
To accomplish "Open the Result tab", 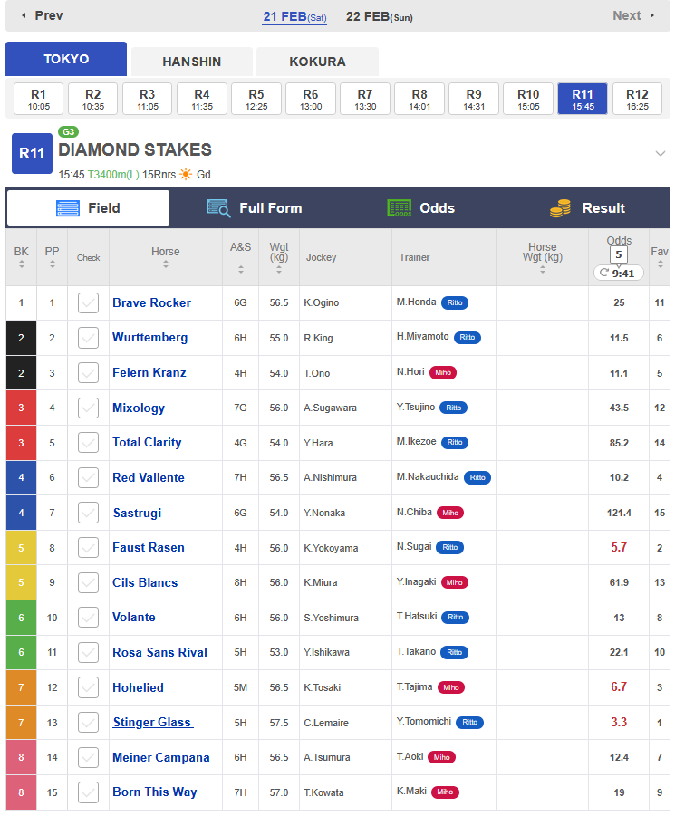I will 588,208.
